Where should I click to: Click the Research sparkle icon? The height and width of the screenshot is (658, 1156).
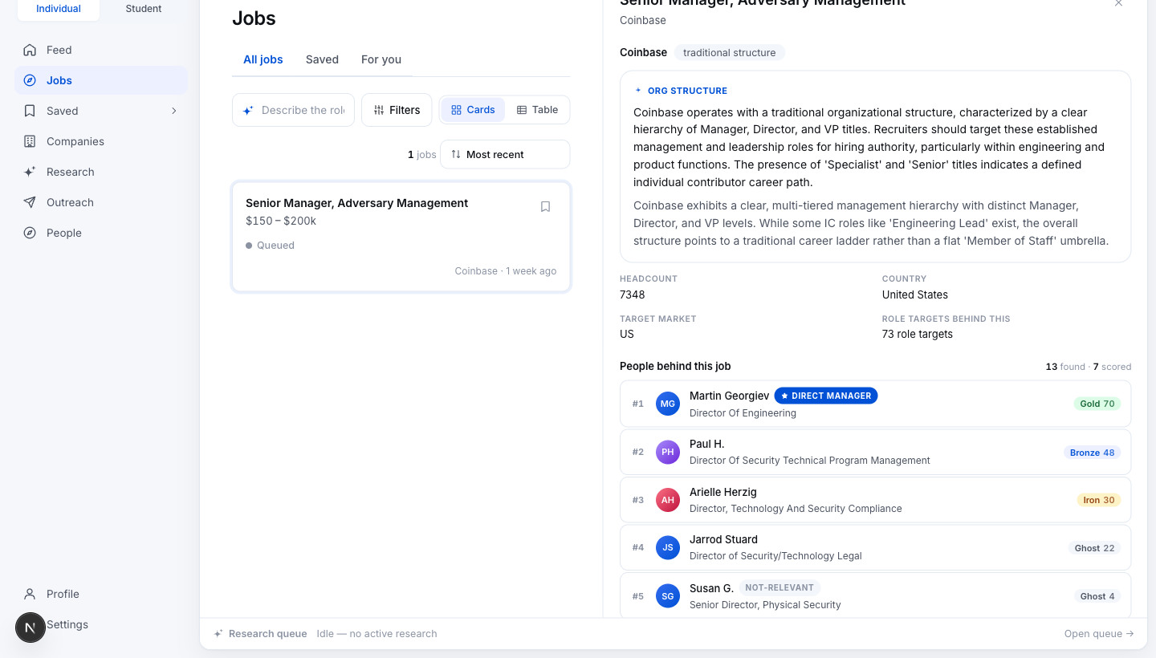point(30,172)
